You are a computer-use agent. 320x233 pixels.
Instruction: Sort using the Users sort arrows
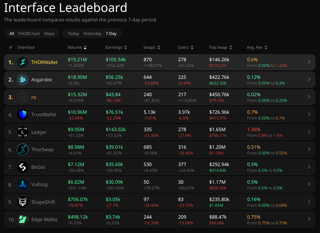tap(192, 47)
